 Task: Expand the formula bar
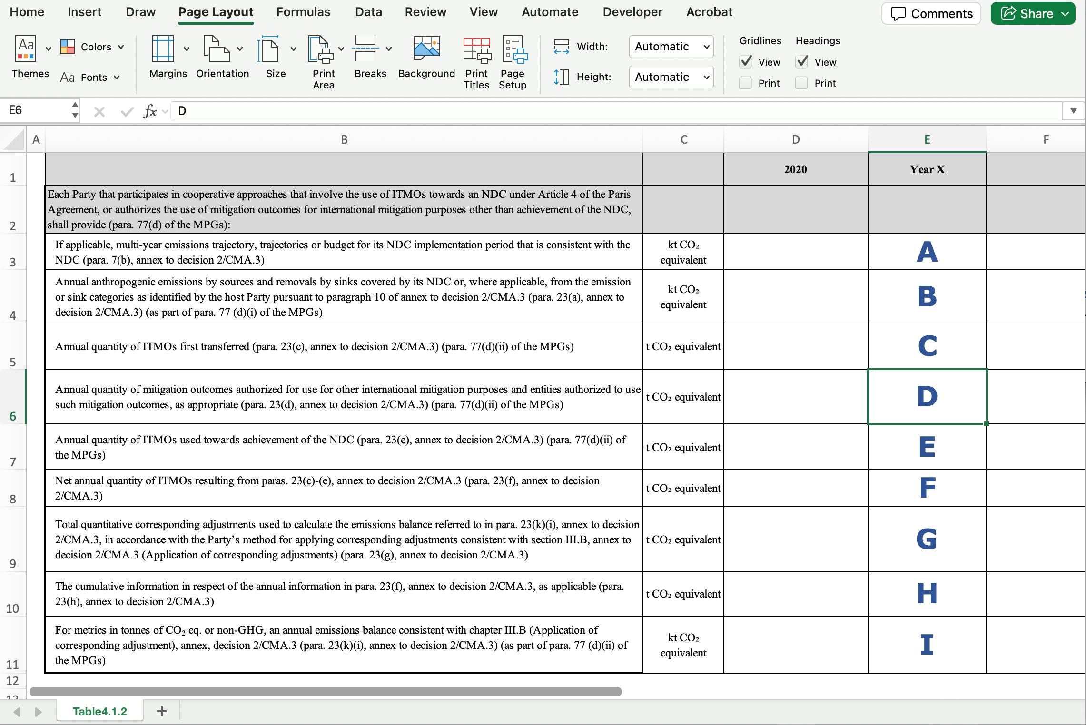click(1073, 111)
